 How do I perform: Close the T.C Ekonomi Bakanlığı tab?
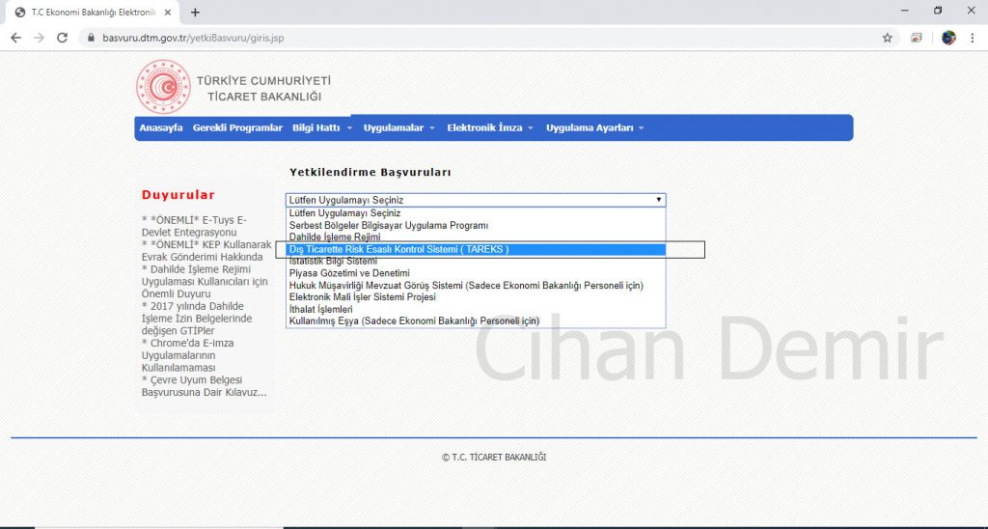(167, 13)
